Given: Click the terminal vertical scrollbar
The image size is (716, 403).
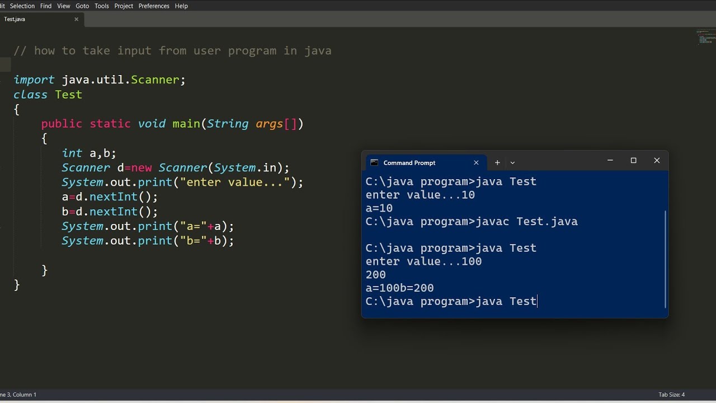Looking at the screenshot, I should click(x=666, y=259).
